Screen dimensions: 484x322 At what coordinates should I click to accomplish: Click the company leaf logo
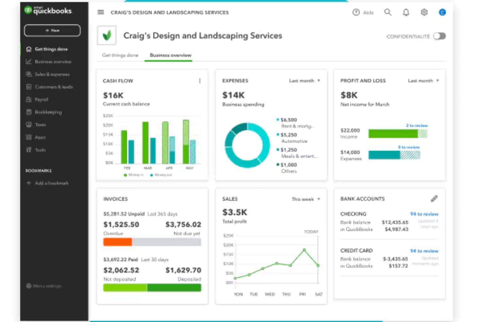pos(107,35)
